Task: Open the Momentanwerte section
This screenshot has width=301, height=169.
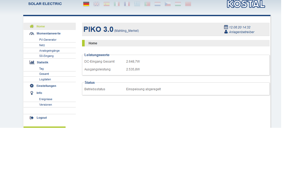Action: point(49,33)
